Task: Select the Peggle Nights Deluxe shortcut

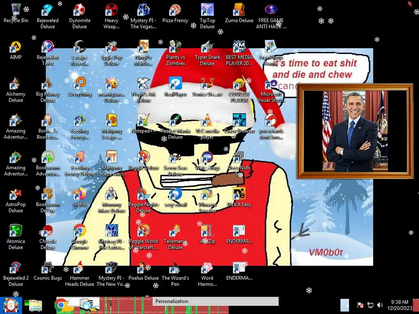Action: click(143, 200)
